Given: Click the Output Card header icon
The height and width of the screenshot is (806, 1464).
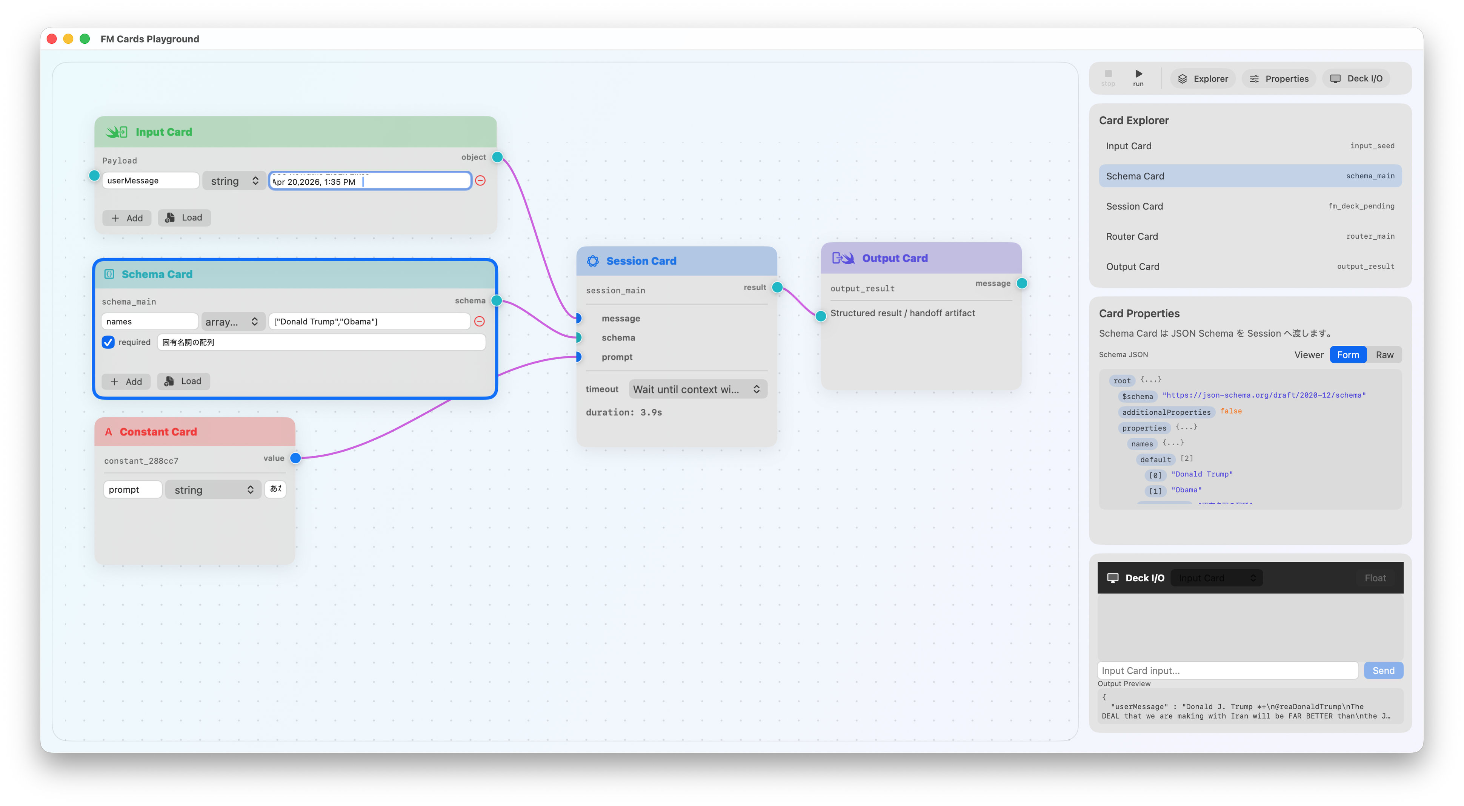Looking at the screenshot, I should pos(843,258).
